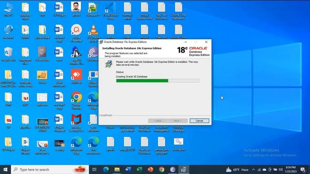Select the 'testing' video file icon
This screenshot has width=310, height=174.
click(x=59, y=145)
